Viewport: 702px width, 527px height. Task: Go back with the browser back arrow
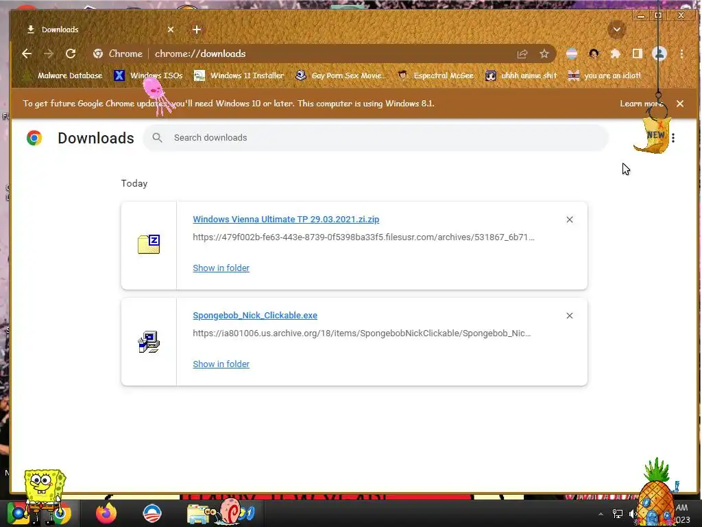27,54
